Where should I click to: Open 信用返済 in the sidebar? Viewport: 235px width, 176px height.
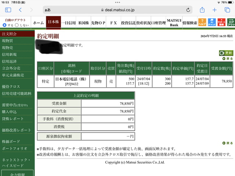click(x=9, y=61)
